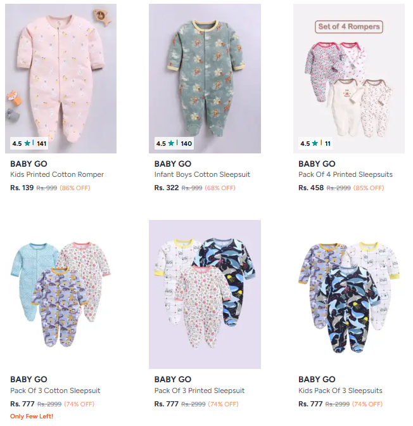The image size is (413, 426).
Task: Click the 4.5 star rating badge with 141 reviews
Action: pyautogui.click(x=30, y=144)
